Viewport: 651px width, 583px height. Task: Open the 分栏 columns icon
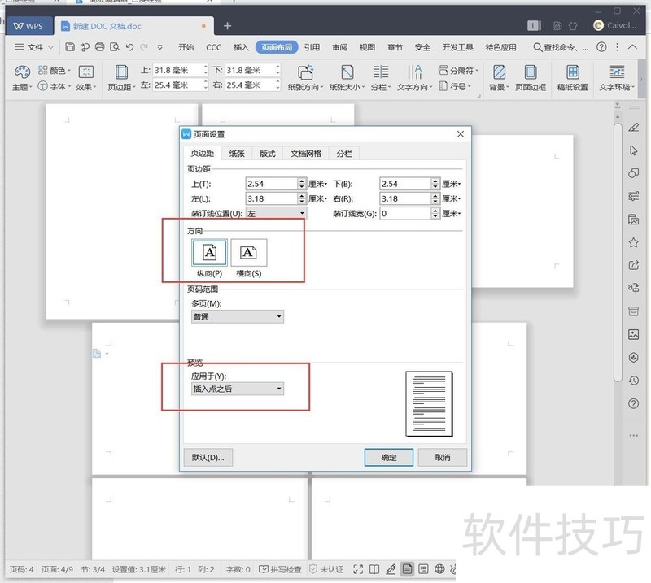380,77
